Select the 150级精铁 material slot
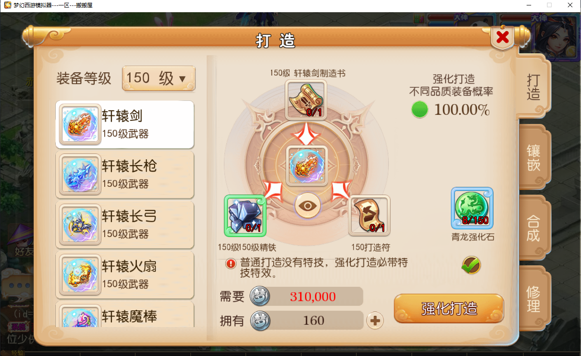Screen dimensions: 581x356 click(245, 216)
